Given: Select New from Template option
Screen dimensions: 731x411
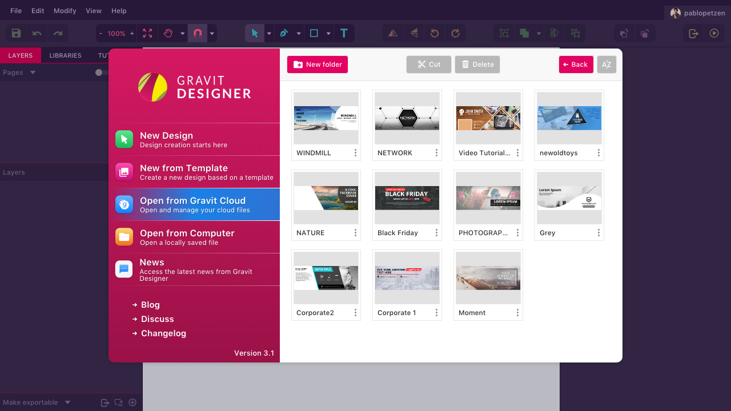Looking at the screenshot, I should [194, 172].
